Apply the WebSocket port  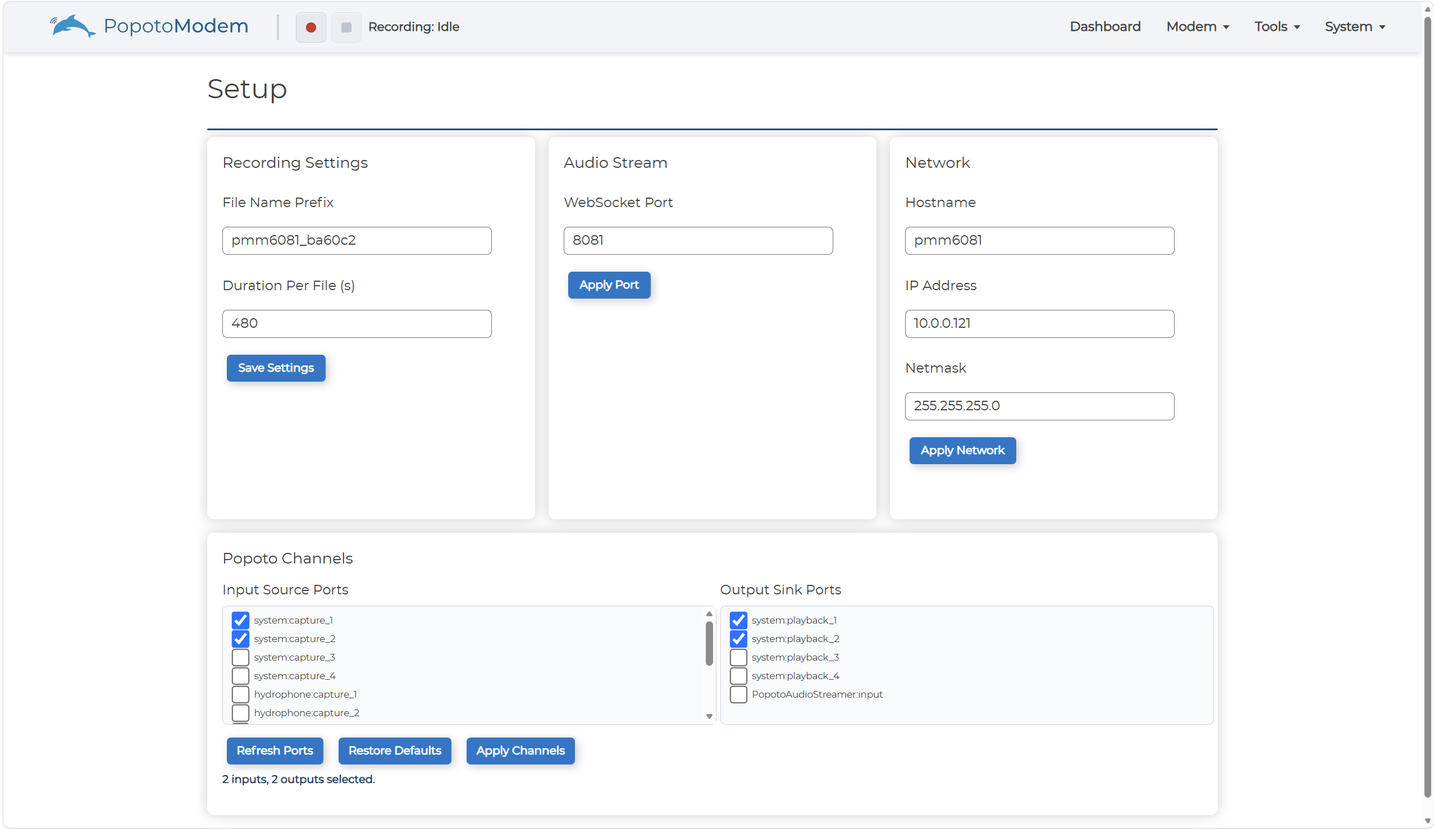point(609,285)
